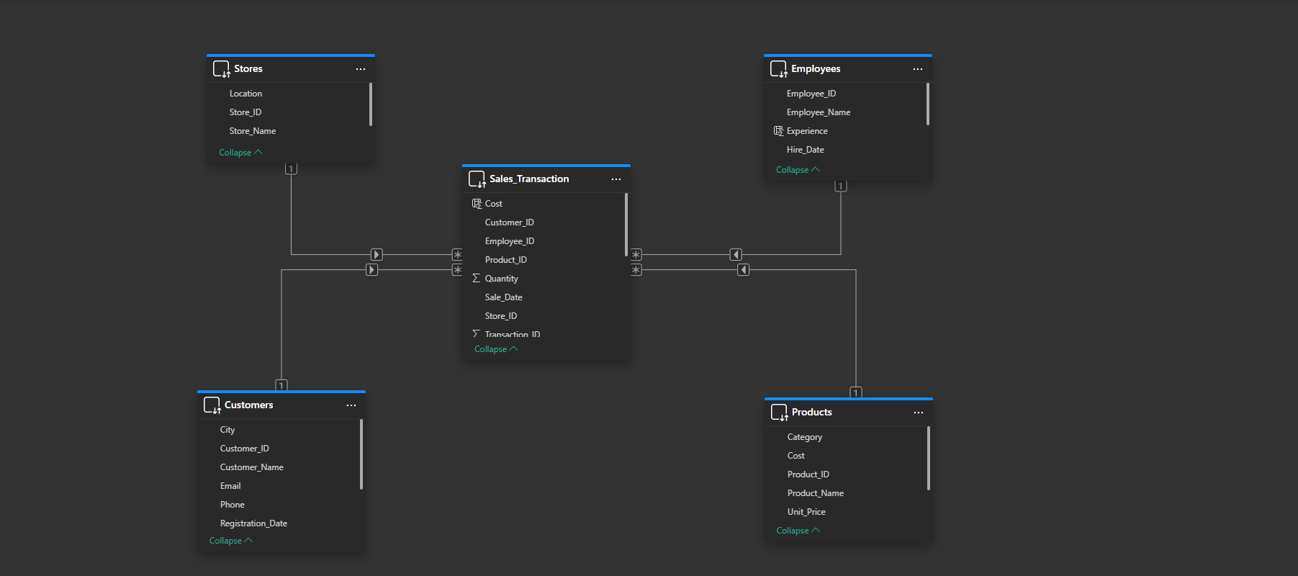Collapse the Sales_Transaction table card
The height and width of the screenshot is (576, 1298).
tap(496, 349)
